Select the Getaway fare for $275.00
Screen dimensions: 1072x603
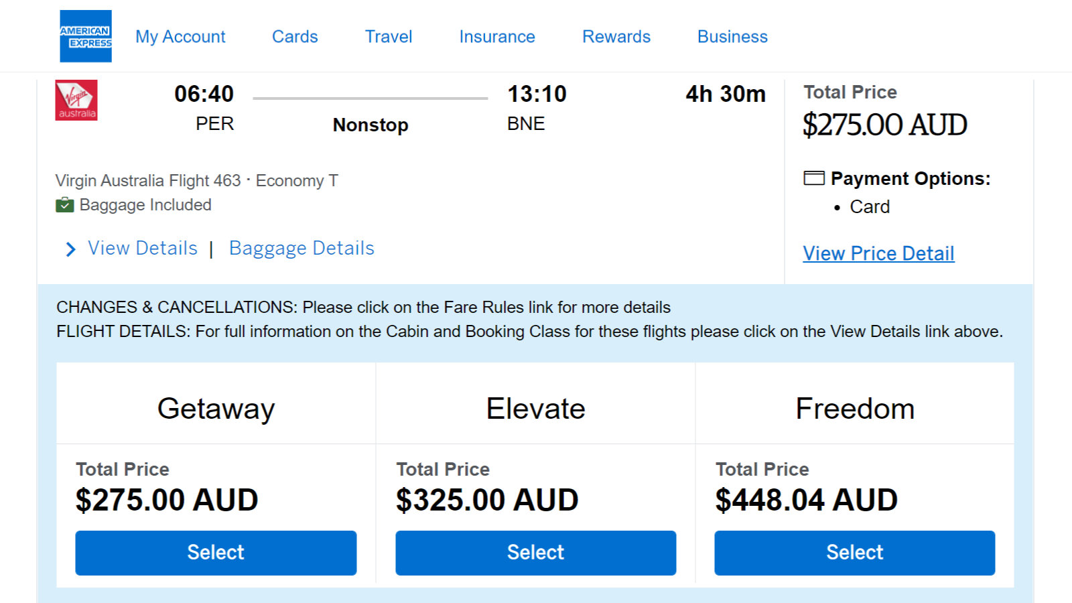(x=216, y=553)
